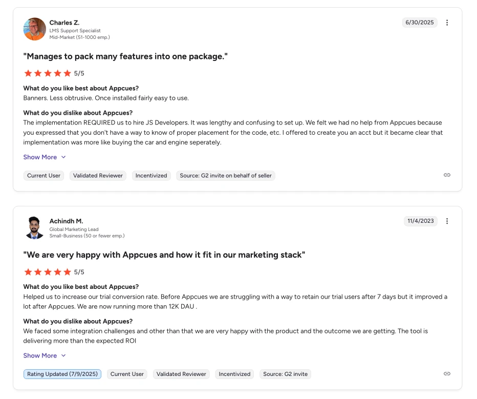Click the Incentivized badge on Charles's review
This screenshot has width=477, height=399.
click(x=151, y=175)
